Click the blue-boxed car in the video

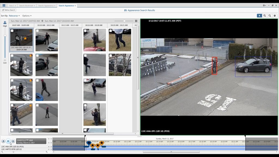pyautogui.click(x=253, y=67)
